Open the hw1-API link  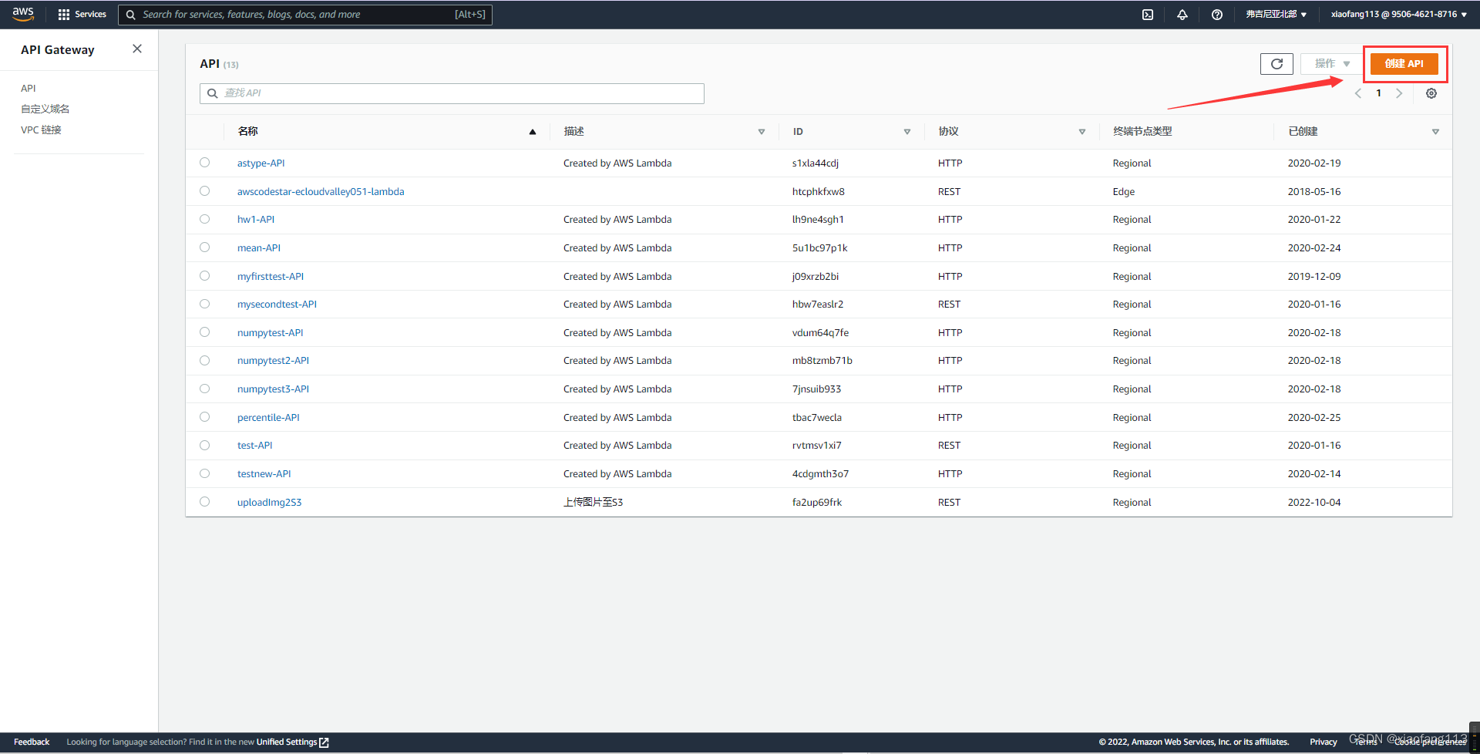256,220
